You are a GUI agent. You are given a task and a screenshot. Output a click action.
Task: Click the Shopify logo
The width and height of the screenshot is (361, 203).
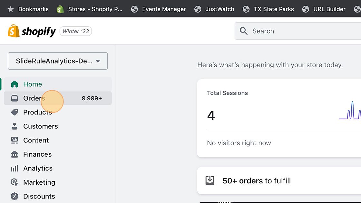32,31
